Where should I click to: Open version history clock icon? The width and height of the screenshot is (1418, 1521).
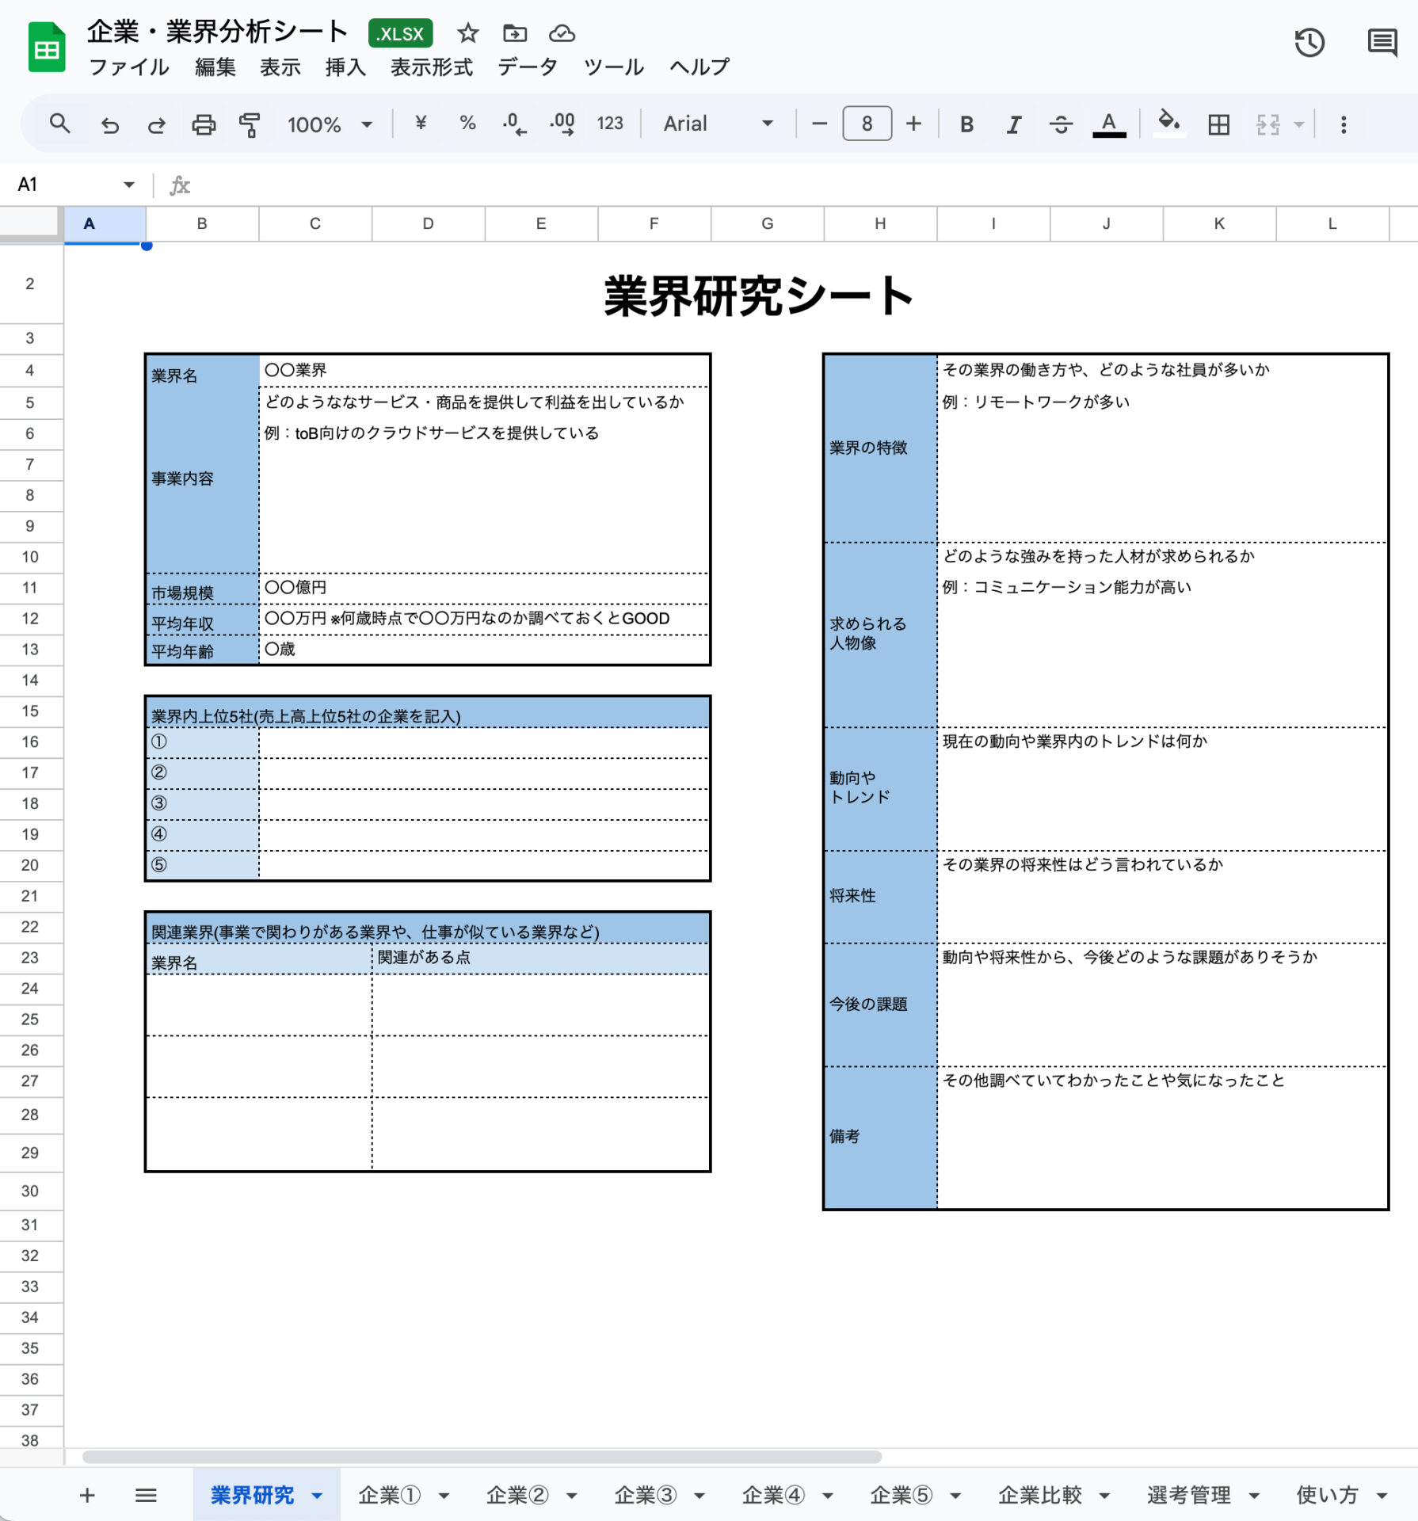pyautogui.click(x=1309, y=42)
